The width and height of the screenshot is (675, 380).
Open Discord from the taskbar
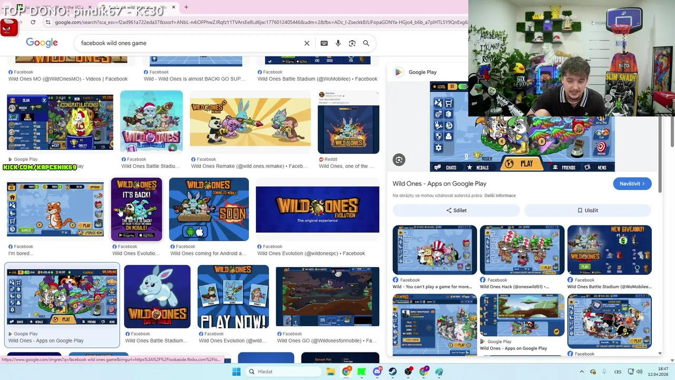(377, 372)
